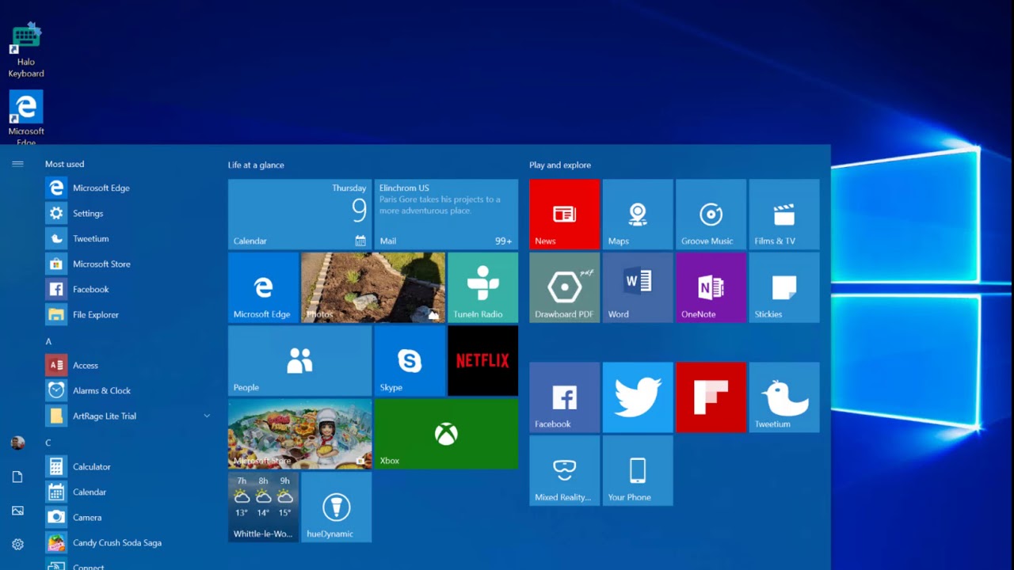Expand the Start menu hamburger button
Viewport: 1014px width, 570px height.
pyautogui.click(x=17, y=164)
